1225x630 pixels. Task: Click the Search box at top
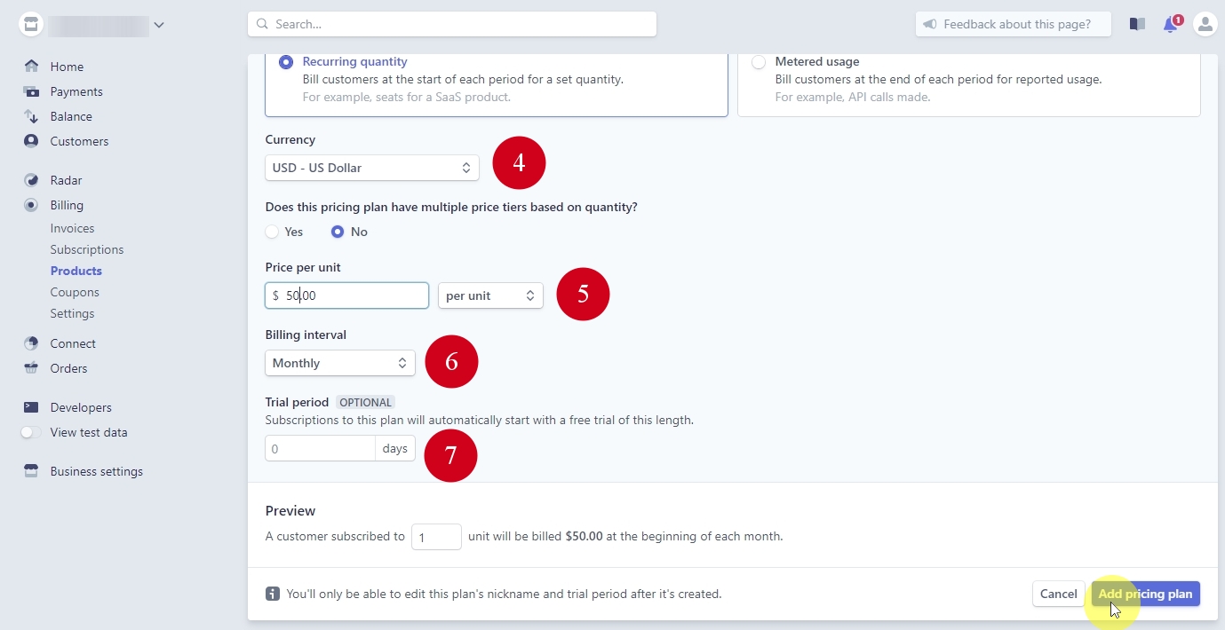pyautogui.click(x=451, y=24)
